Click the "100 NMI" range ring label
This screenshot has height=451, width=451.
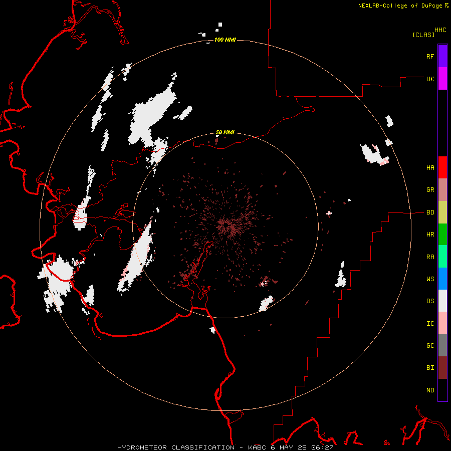(225, 40)
